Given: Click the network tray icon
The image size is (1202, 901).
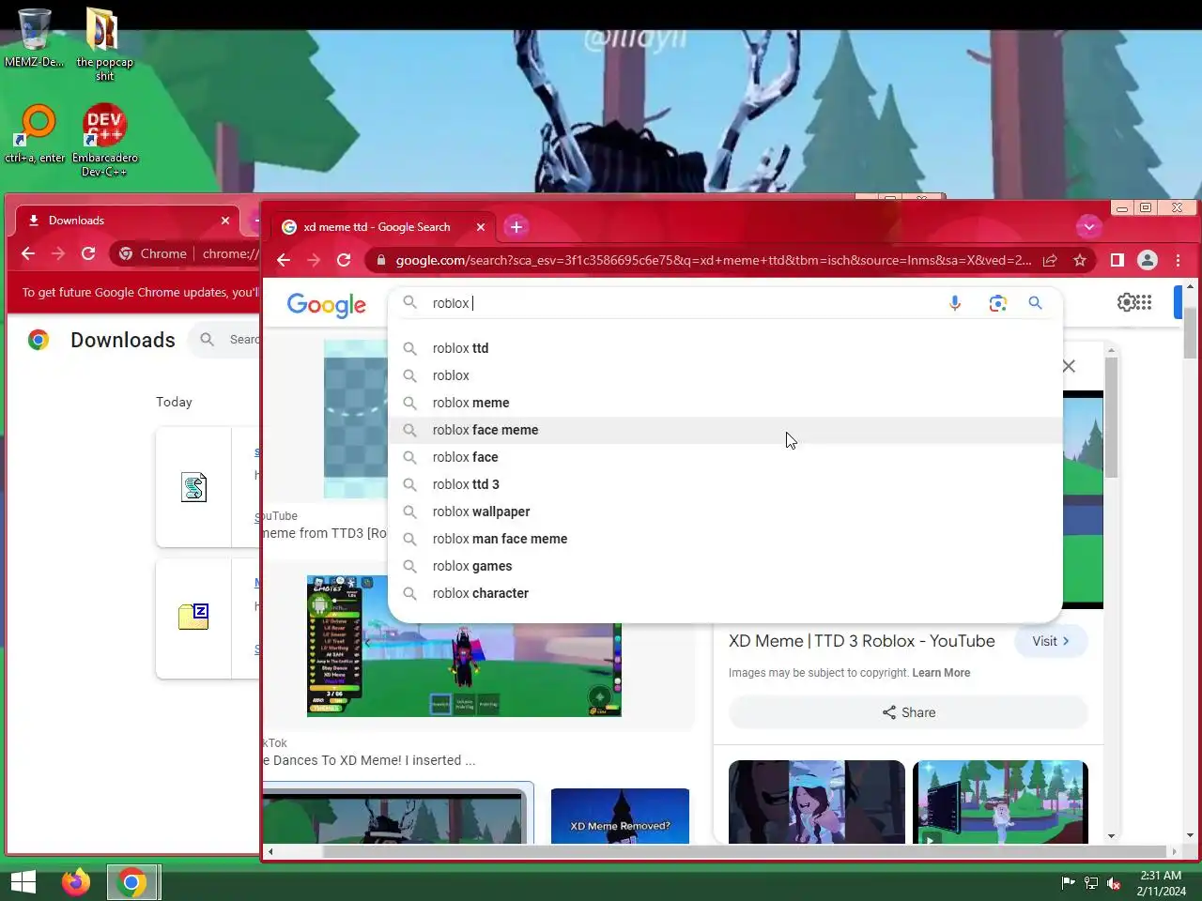Looking at the screenshot, I should pyautogui.click(x=1091, y=883).
